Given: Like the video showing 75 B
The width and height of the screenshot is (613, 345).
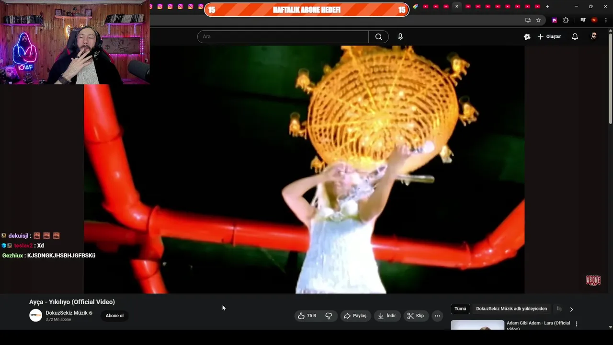Looking at the screenshot, I should point(307,316).
